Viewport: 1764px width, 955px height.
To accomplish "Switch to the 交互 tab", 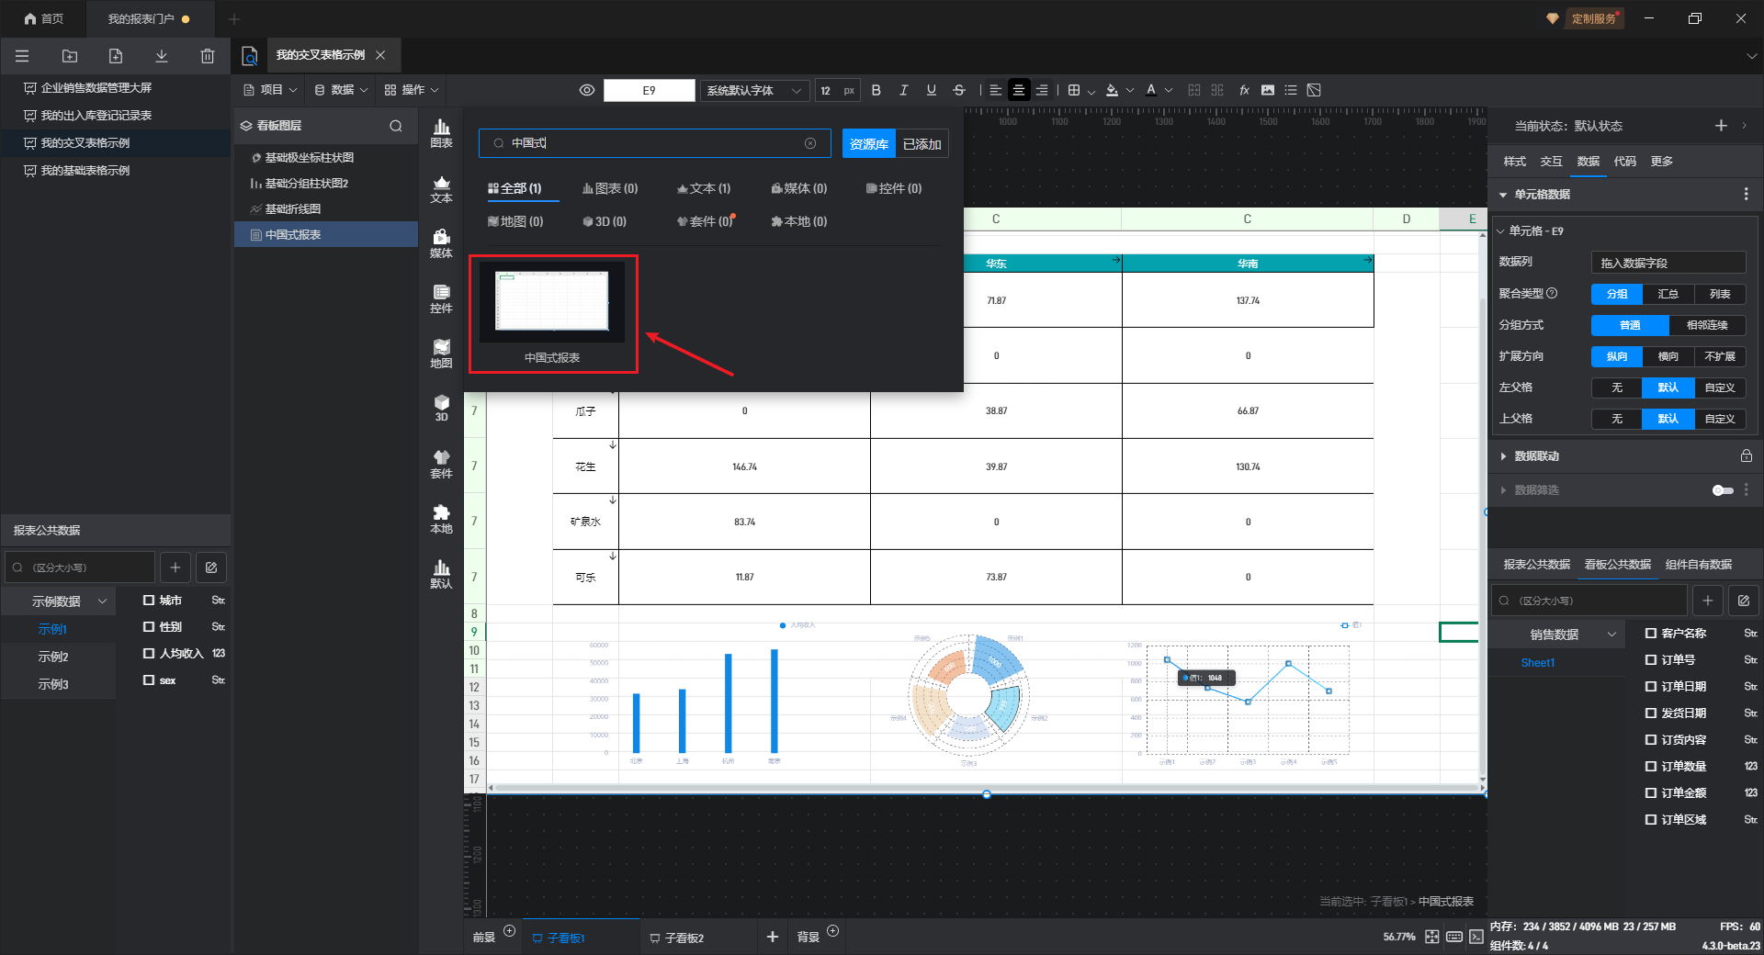I will [1552, 162].
